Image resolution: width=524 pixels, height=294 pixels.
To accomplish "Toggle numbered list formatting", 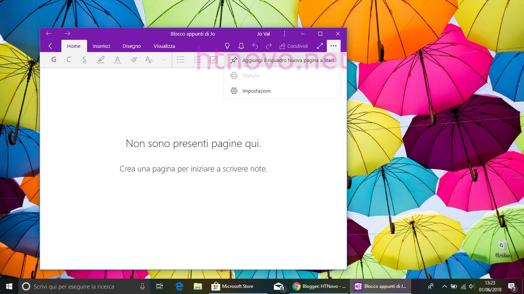I will click(x=197, y=60).
